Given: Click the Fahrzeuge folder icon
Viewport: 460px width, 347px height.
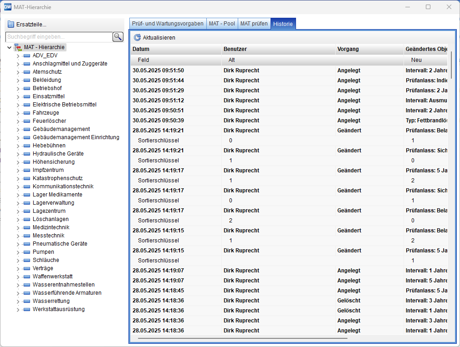Looking at the screenshot, I should pos(26,113).
